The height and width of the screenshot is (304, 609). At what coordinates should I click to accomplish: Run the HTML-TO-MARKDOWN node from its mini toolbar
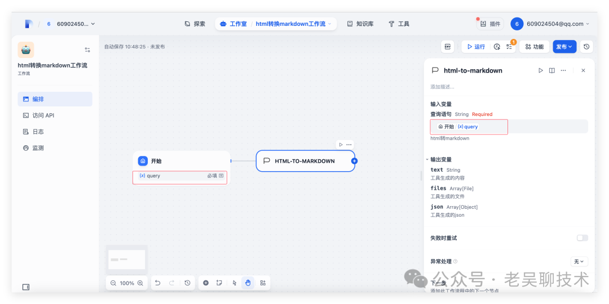(341, 145)
